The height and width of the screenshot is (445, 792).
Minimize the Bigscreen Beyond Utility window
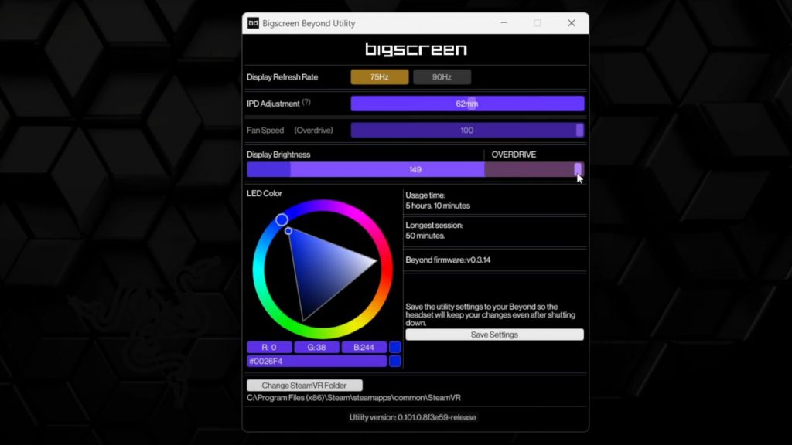[x=504, y=23]
